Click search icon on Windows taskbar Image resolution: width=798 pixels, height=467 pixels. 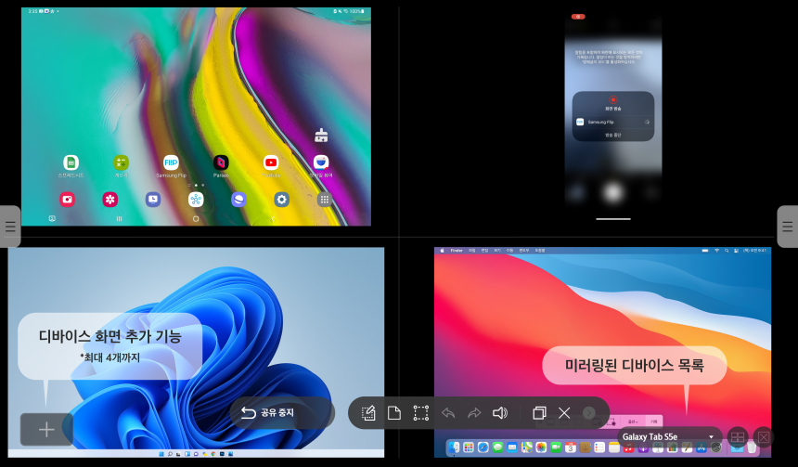pyautogui.click(x=171, y=454)
